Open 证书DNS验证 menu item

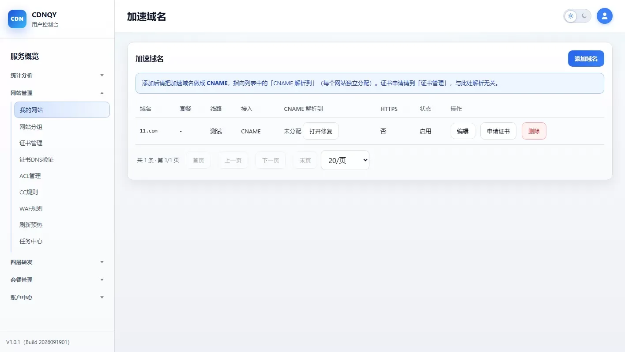point(62,160)
